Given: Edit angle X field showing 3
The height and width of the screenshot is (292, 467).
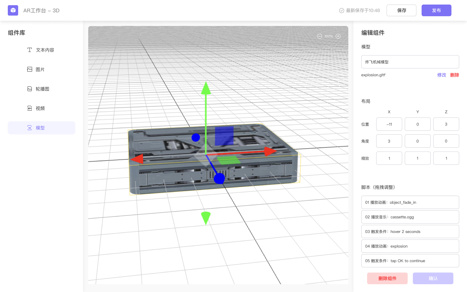Looking at the screenshot, I should [x=389, y=141].
